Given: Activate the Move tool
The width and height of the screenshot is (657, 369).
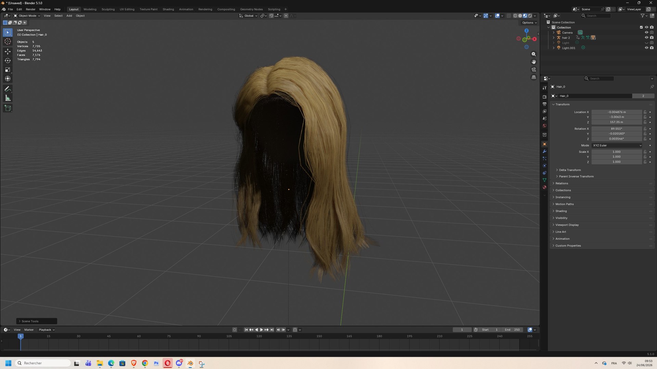Looking at the screenshot, I should click(8, 51).
